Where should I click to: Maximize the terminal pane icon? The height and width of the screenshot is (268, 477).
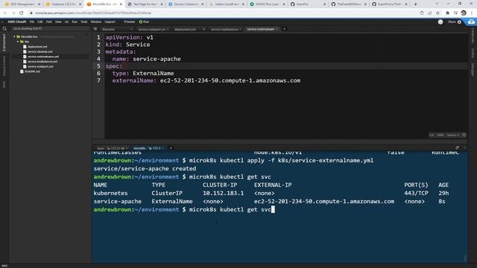457,148
